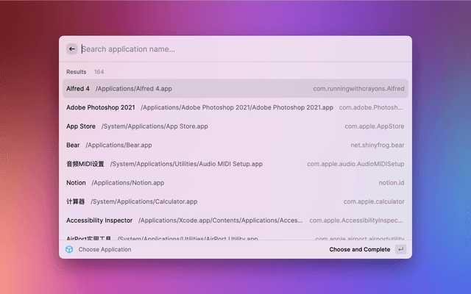The height and width of the screenshot is (294, 471).
Task: Select 音频MIDI设置 application
Action: click(x=85, y=164)
